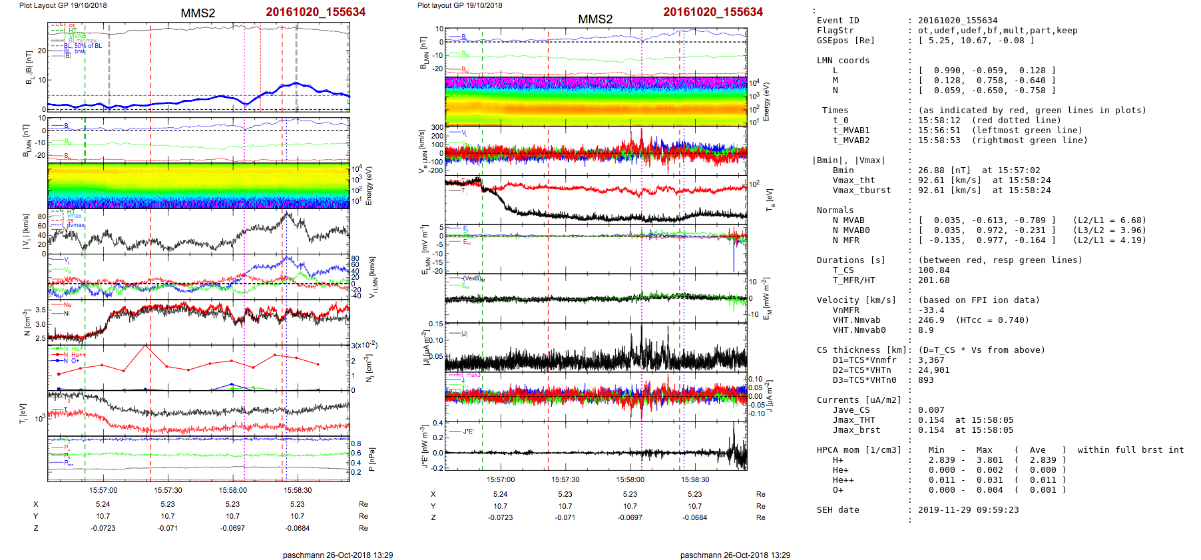The height and width of the screenshot is (560, 1201).
Task: Click the energy spectrogram in the left plot
Action: [198, 186]
